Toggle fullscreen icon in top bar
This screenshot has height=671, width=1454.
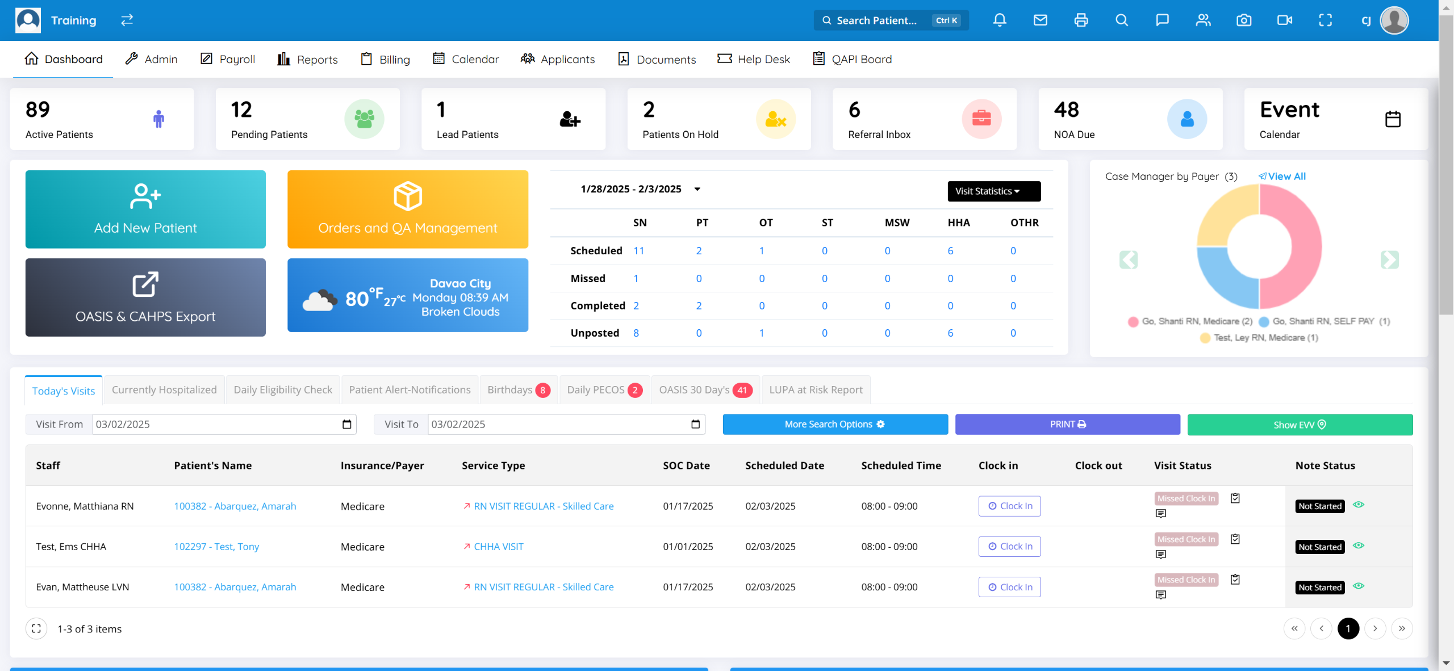tap(1325, 20)
